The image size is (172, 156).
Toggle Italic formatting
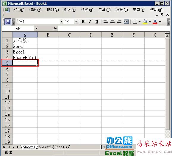pos(90,22)
